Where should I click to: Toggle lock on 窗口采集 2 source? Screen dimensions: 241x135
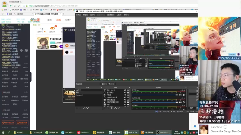pyautogui.click(x=128, y=93)
